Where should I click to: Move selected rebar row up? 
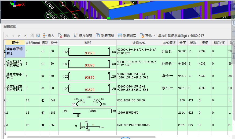pos(32,35)
